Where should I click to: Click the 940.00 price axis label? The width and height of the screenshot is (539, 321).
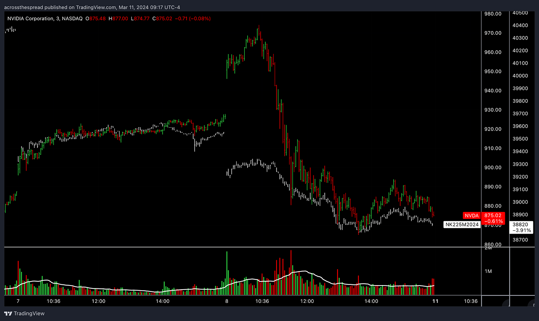tap(493, 91)
